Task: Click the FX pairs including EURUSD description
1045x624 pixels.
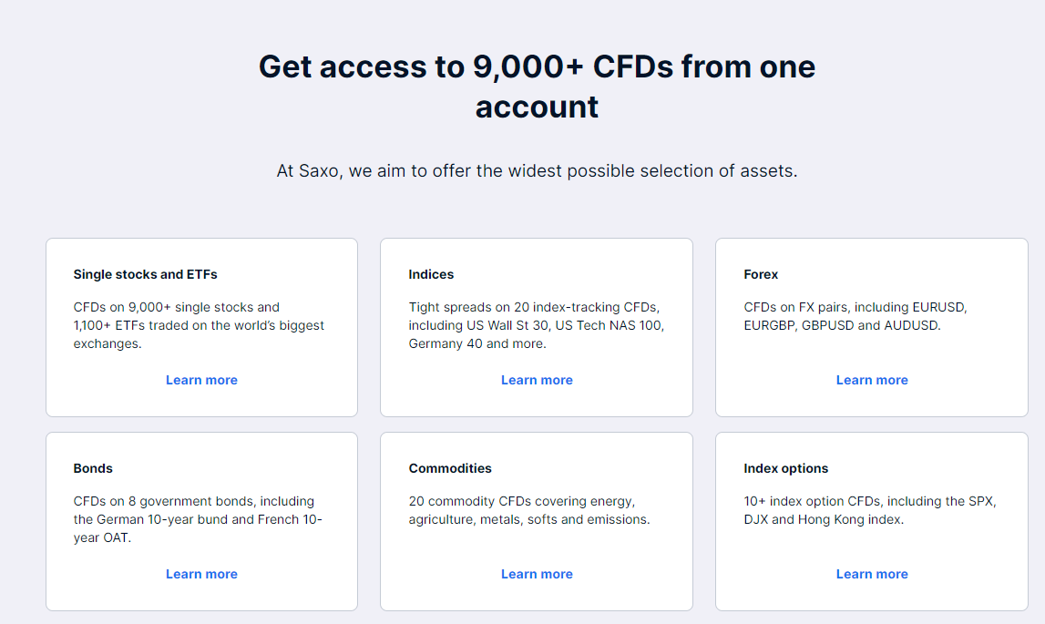Action: click(855, 316)
